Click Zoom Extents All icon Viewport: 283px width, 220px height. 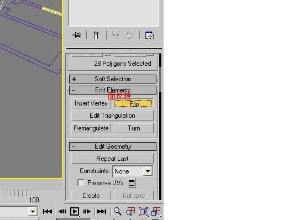pyautogui.click(x=156, y=211)
